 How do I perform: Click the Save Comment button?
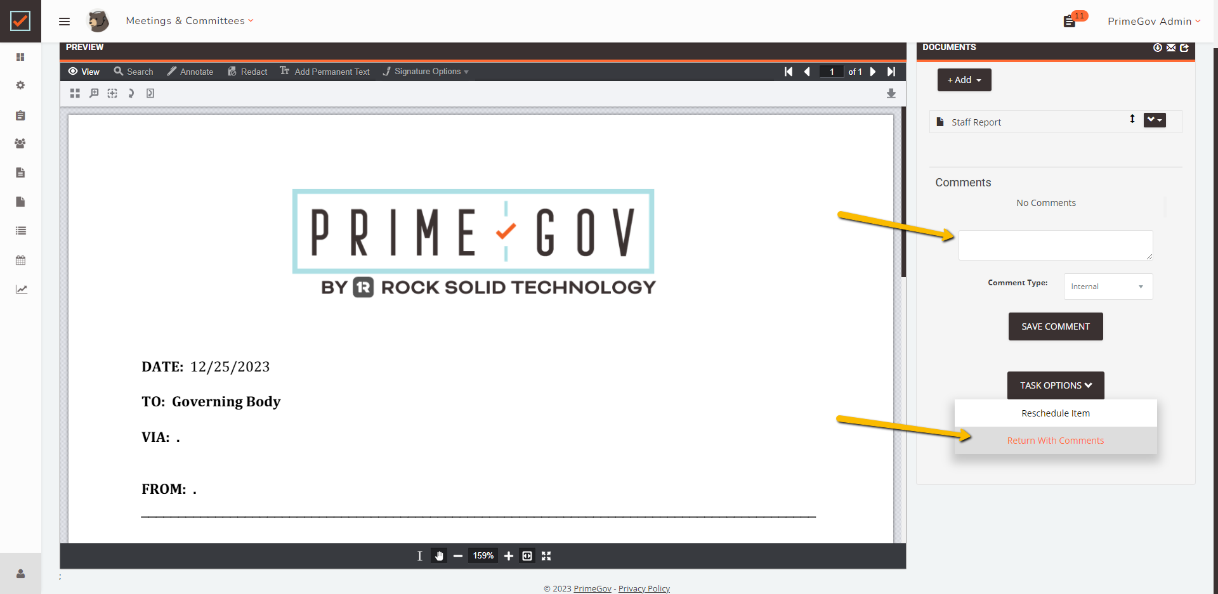tap(1056, 326)
